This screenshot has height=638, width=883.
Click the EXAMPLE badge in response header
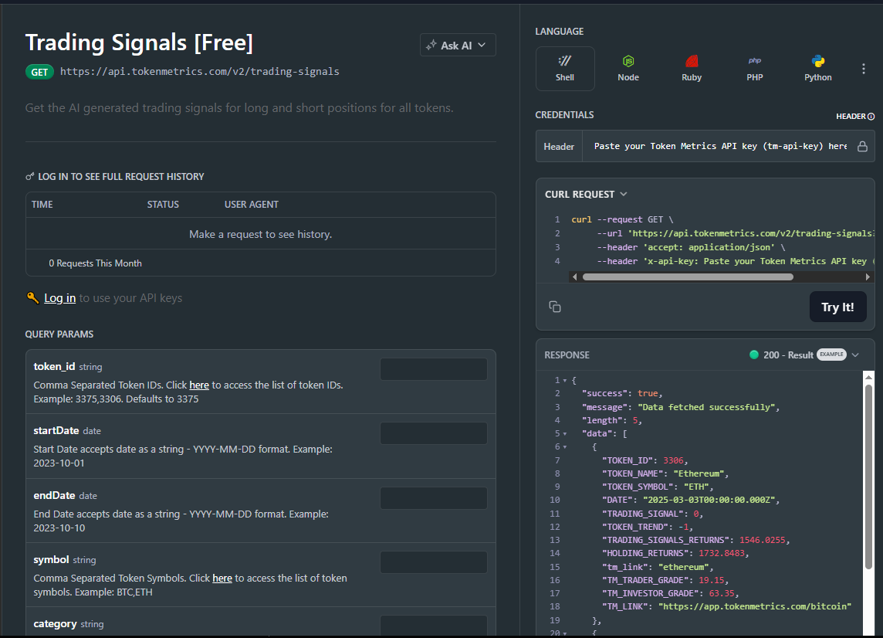pos(832,355)
